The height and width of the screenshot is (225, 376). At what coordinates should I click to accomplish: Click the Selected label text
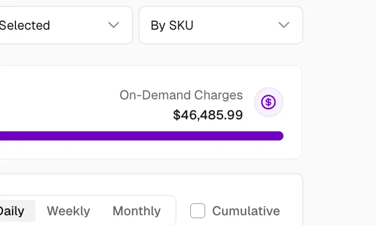click(25, 25)
